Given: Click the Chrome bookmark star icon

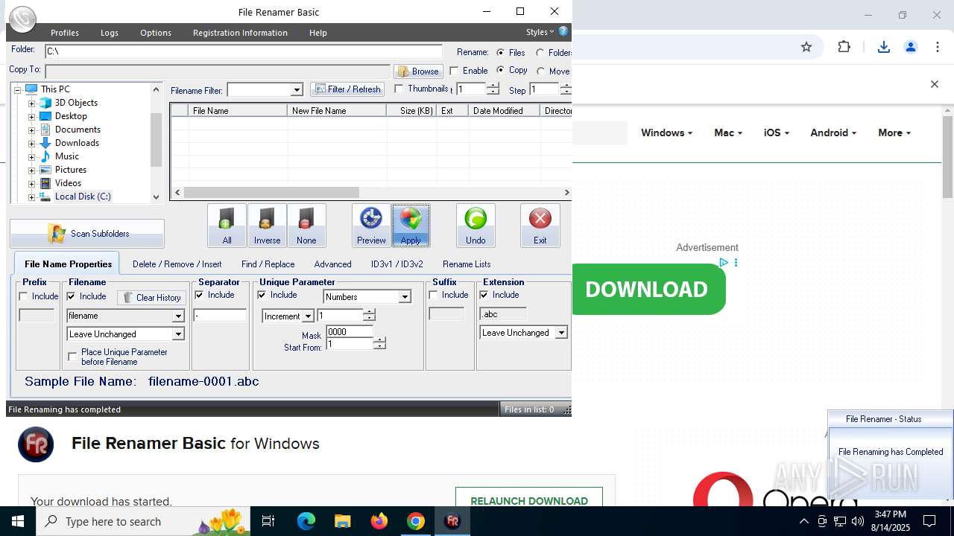Looking at the screenshot, I should point(806,47).
